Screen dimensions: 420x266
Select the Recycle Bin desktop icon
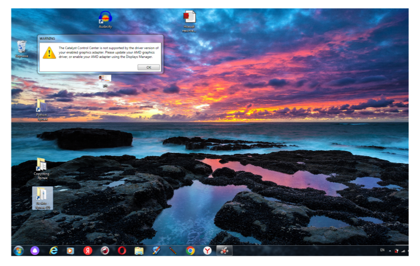tap(22, 49)
